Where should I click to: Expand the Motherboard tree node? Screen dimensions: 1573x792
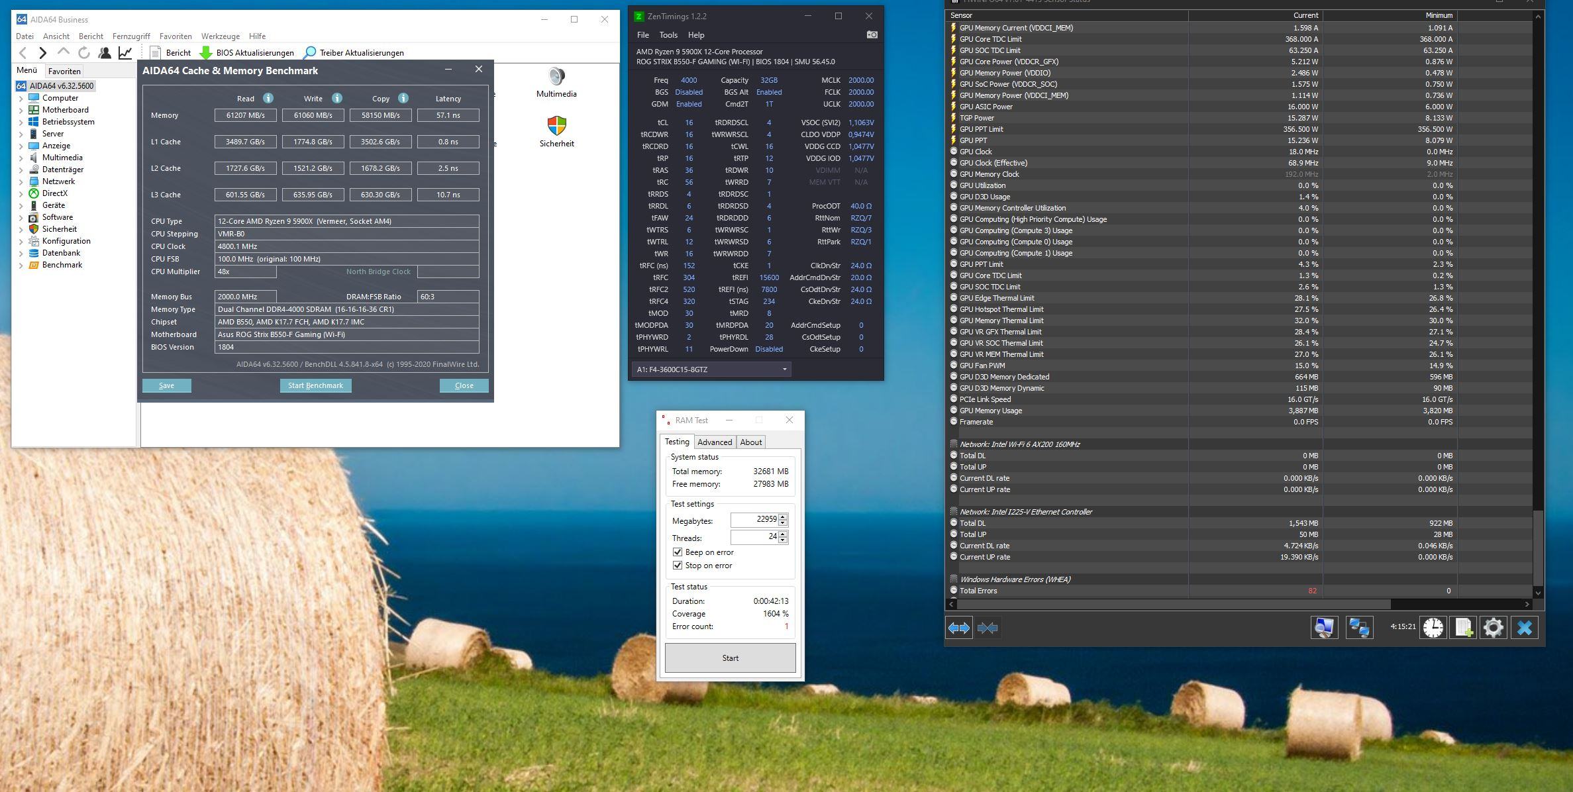point(21,110)
